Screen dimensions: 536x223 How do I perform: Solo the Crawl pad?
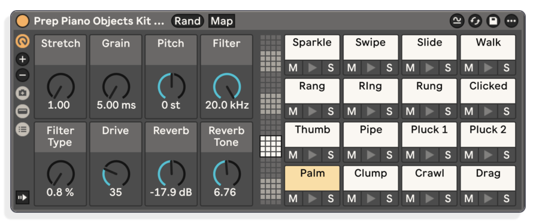tap(448, 198)
